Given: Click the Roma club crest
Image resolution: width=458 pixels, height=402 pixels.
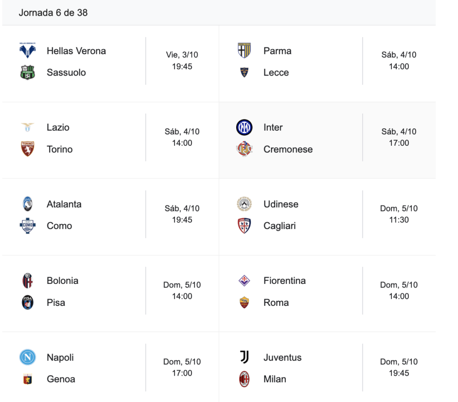Looking at the screenshot, I should click(244, 303).
